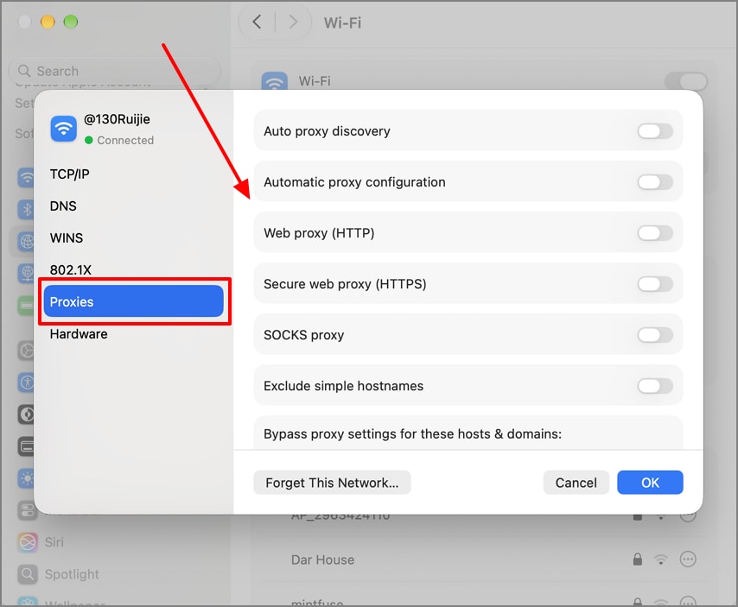This screenshot has width=738, height=607.
Task: Click the Accessibility sidebar icon
Action: [x=26, y=383]
